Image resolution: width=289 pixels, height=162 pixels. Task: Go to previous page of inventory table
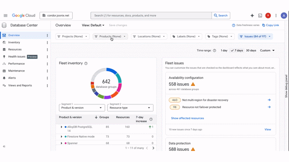click(x=147, y=148)
